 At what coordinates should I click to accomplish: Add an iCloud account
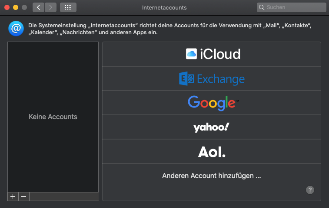[212, 54]
